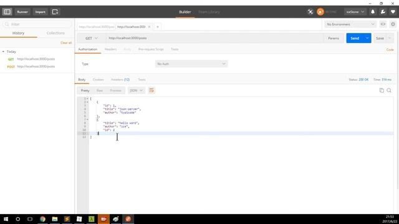Switch response view to Pretty
This screenshot has width=399, height=224.
pos(85,90)
